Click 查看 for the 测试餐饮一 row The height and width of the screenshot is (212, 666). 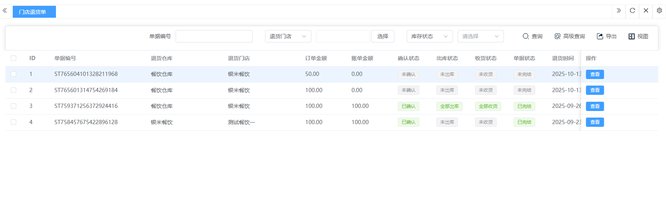pyautogui.click(x=595, y=122)
